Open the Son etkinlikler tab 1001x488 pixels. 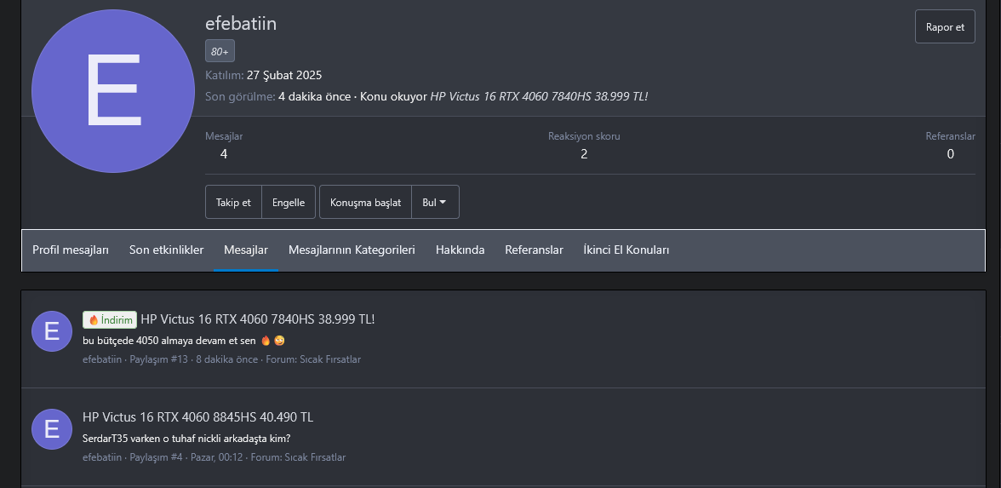(166, 250)
